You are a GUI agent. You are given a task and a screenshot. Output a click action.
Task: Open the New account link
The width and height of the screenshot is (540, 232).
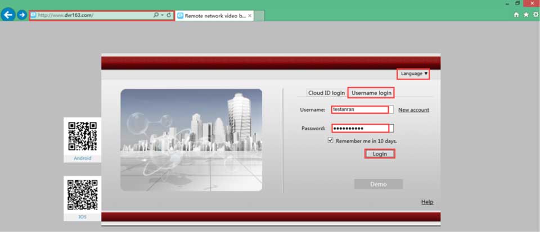coord(413,110)
